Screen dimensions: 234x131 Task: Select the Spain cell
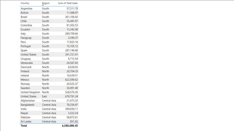24,50
